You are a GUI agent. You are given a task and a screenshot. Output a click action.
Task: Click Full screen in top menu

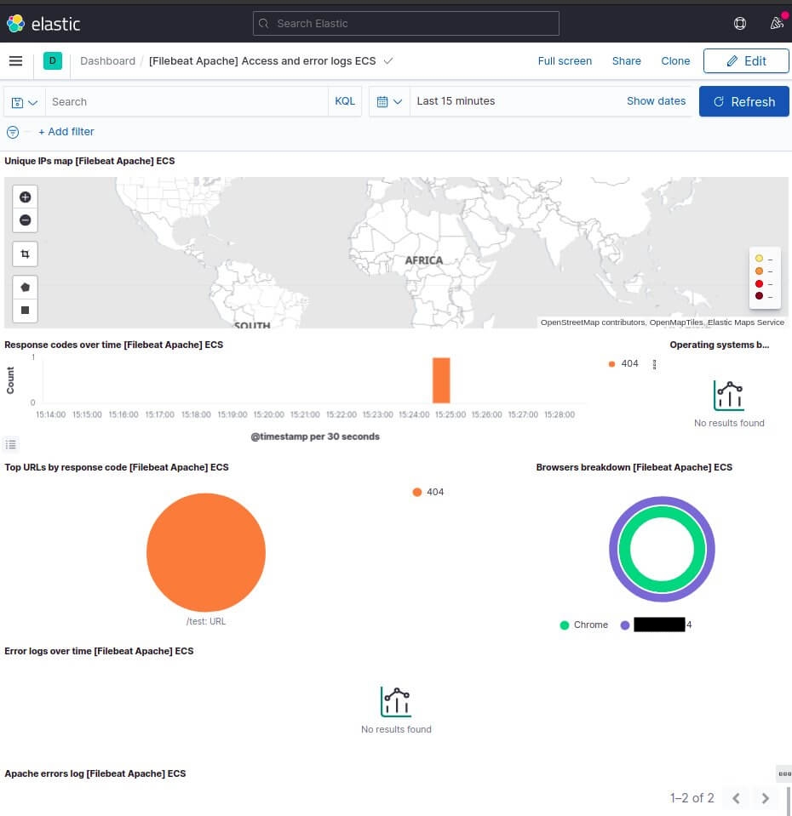tap(565, 61)
